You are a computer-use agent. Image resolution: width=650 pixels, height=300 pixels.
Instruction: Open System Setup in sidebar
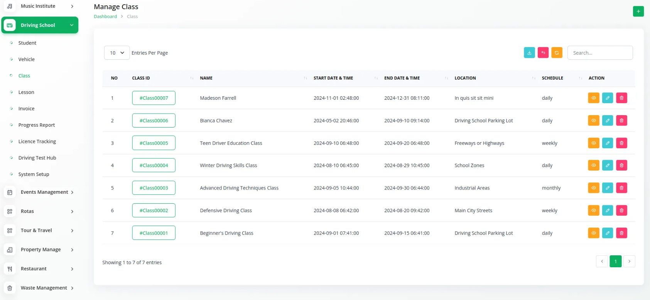34,174
